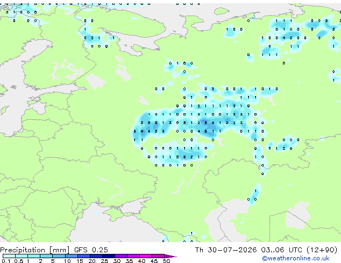Click the 25–30 mm dark navy legend box

(x=109, y=256)
